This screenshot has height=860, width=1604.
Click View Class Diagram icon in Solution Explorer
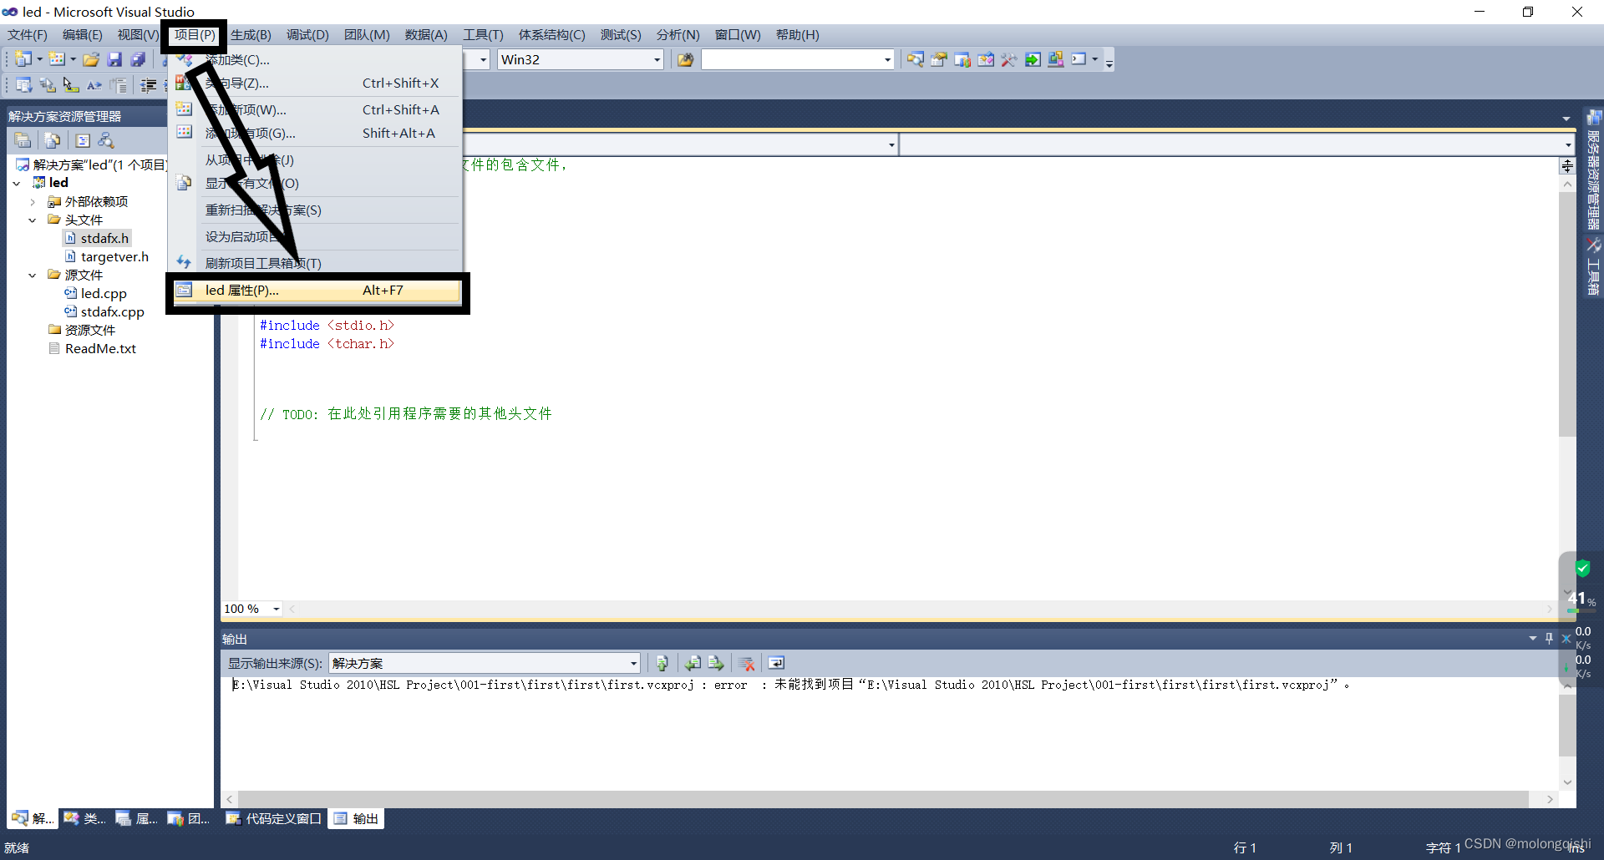point(106,140)
